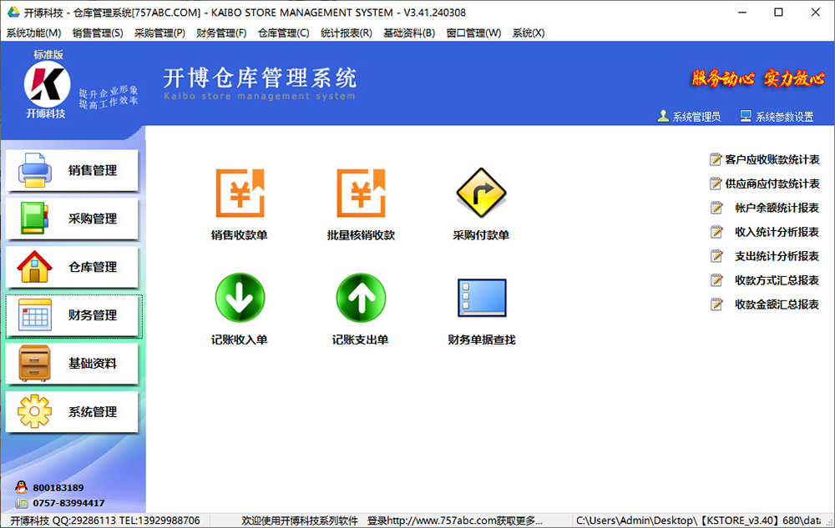Open the 收款方式汇总报表 report link

click(777, 280)
